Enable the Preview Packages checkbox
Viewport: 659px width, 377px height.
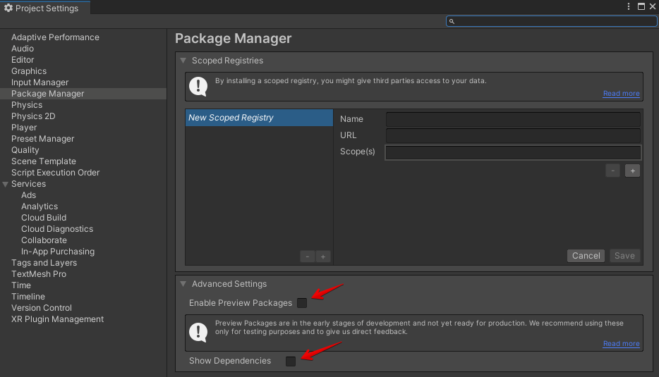[x=302, y=303]
